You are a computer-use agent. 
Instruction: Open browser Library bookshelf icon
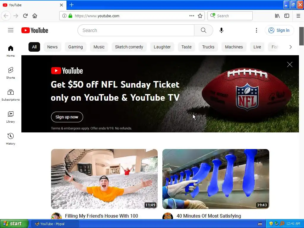[277, 16]
